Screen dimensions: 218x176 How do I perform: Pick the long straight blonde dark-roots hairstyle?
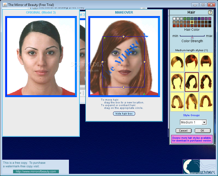pos(192,102)
